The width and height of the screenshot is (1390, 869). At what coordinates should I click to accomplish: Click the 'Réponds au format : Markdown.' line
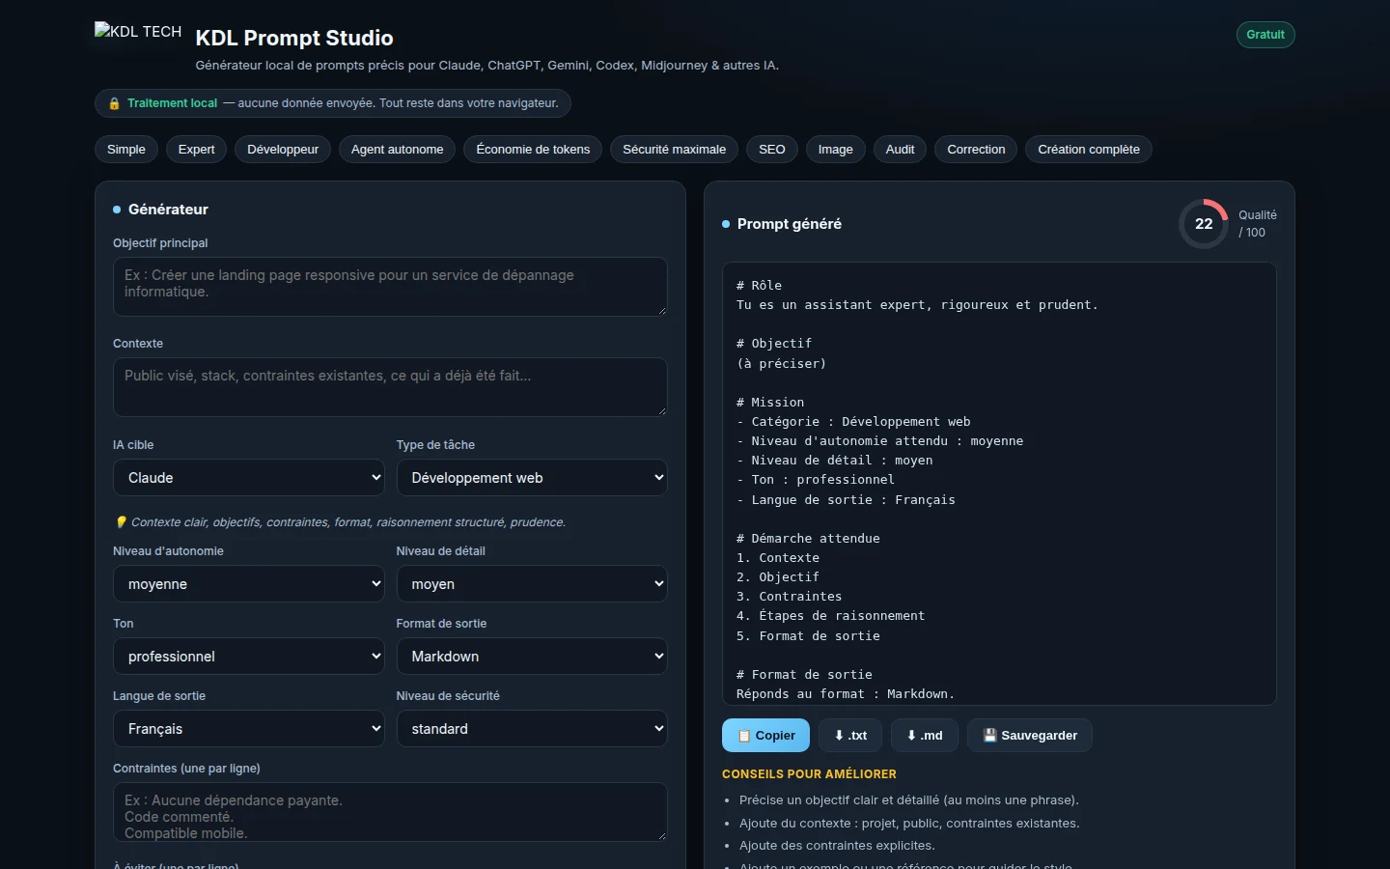(846, 694)
